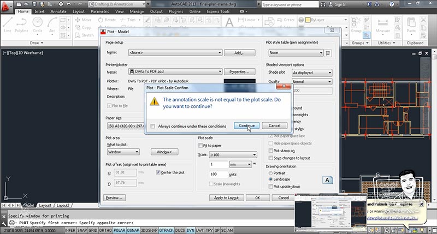This screenshot has height=234, width=437.
Task: Open the Insert ribbon tab
Action: [39, 11]
